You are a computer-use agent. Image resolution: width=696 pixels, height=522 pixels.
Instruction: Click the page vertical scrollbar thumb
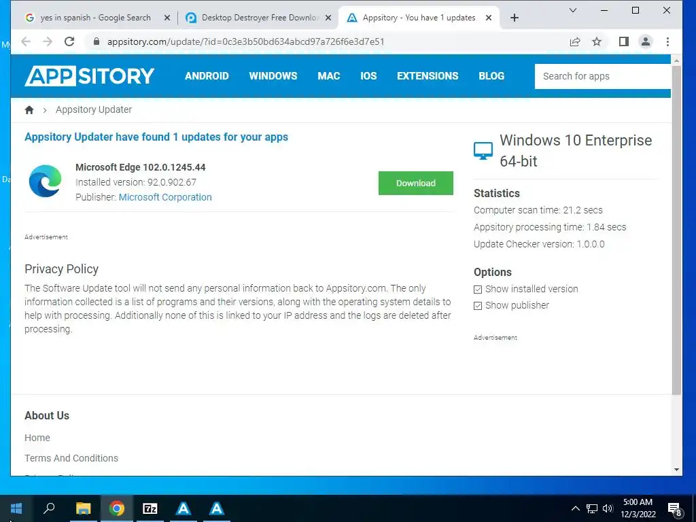(676, 230)
